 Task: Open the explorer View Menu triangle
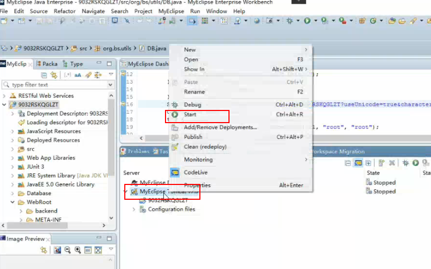pos(111,75)
